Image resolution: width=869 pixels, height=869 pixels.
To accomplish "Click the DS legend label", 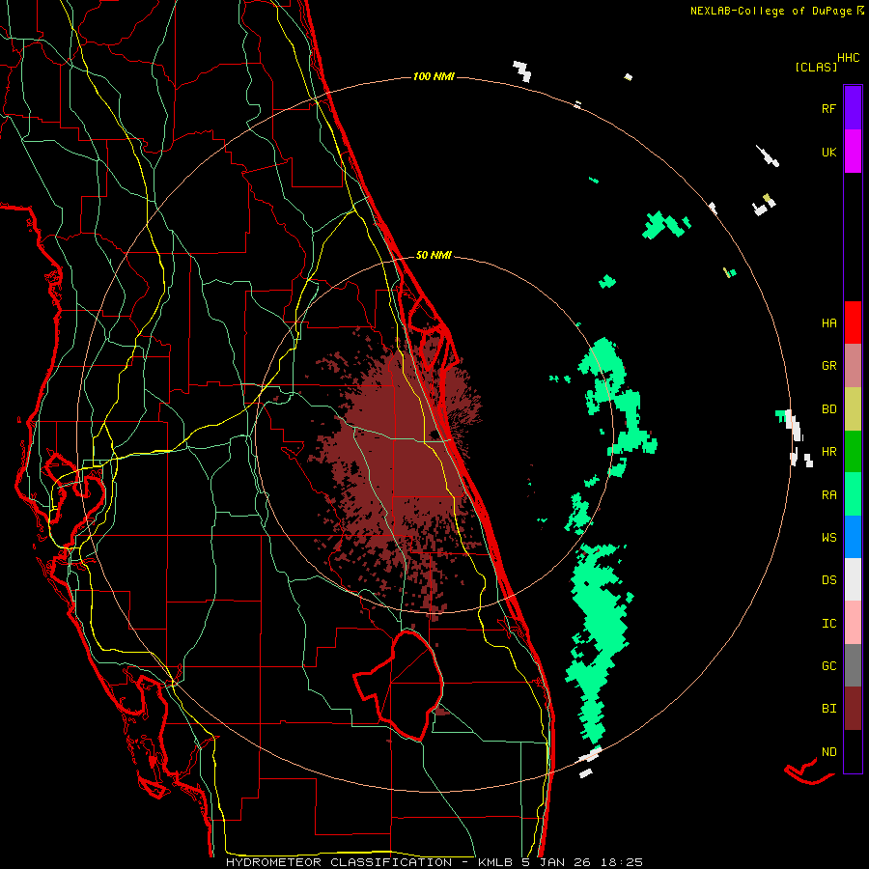I will pos(828,580).
